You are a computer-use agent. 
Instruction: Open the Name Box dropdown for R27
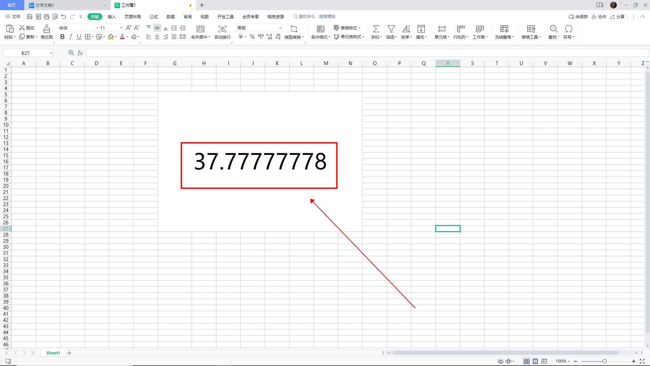pyautogui.click(x=51, y=53)
